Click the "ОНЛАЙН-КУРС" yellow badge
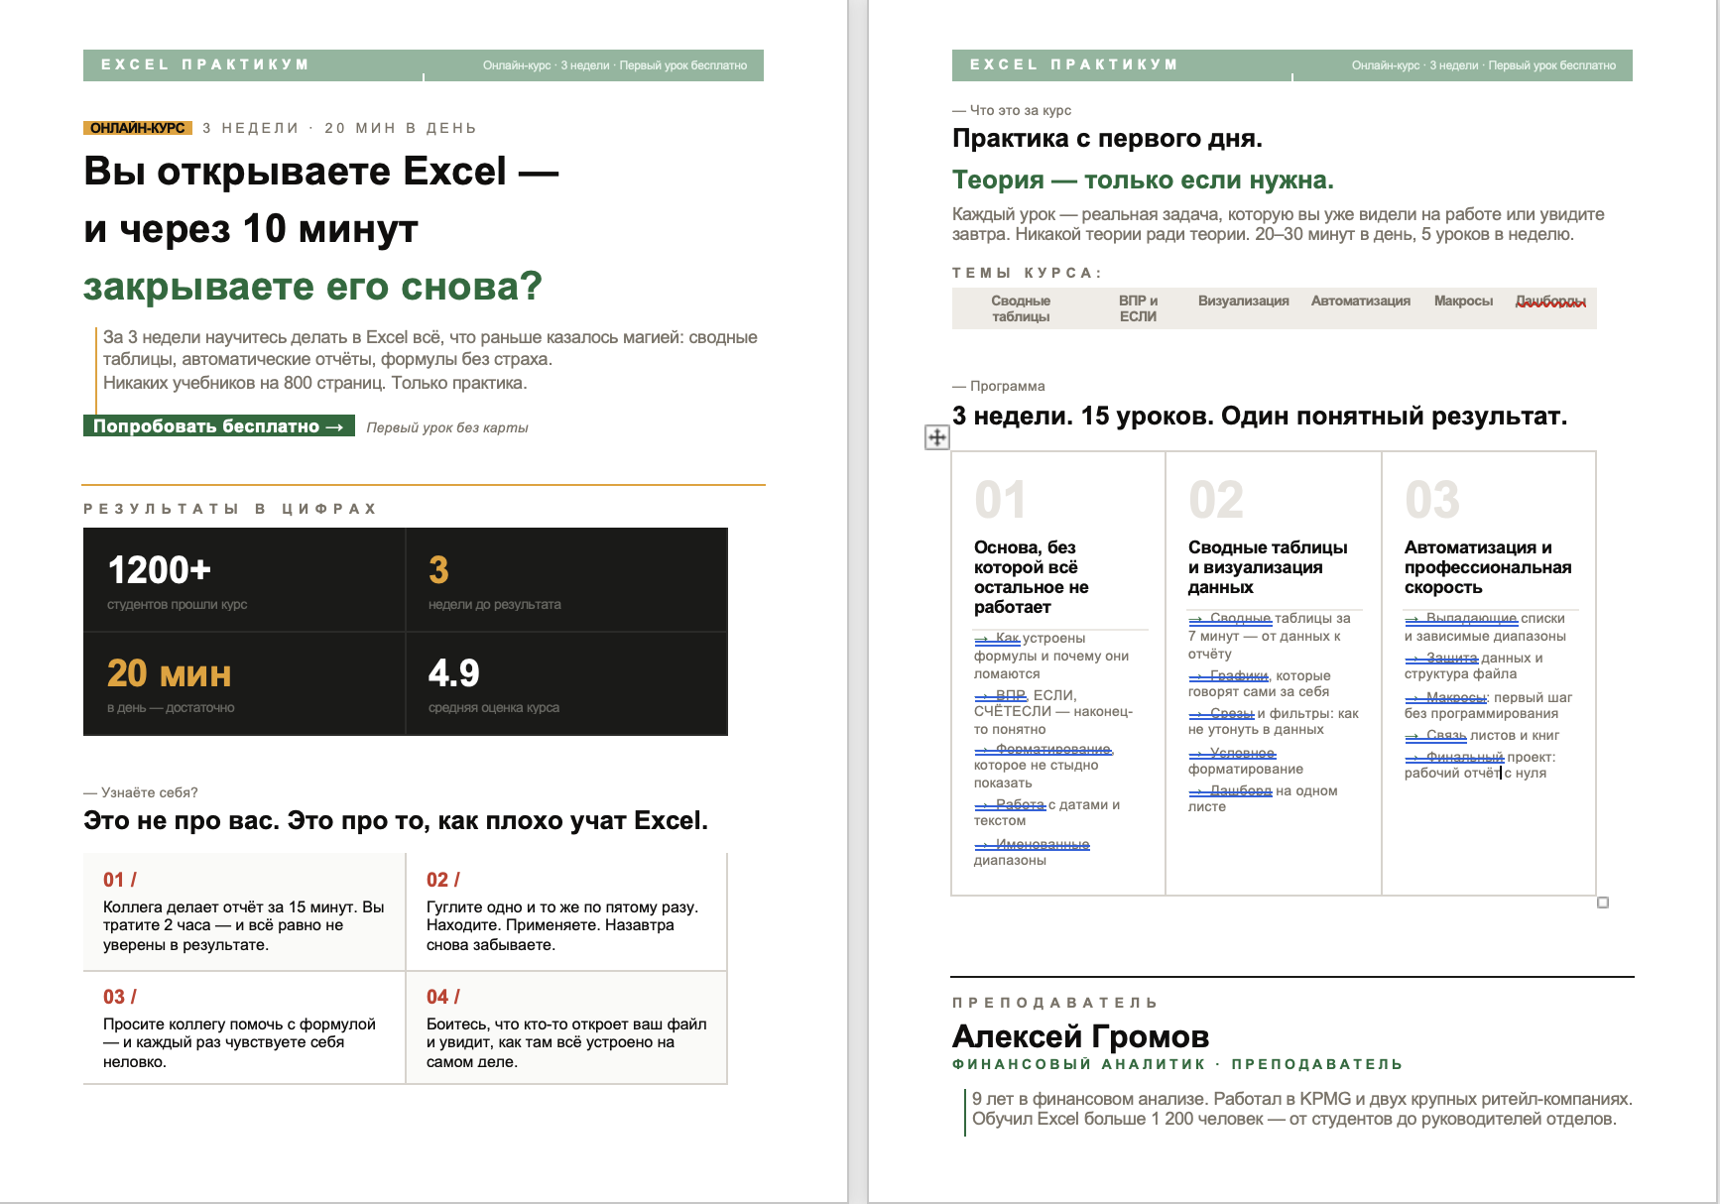The image size is (1720, 1204). tap(137, 127)
